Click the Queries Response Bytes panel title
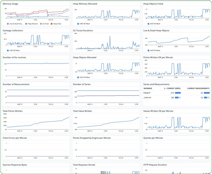Screen dimensions: 212x174 point(15,165)
